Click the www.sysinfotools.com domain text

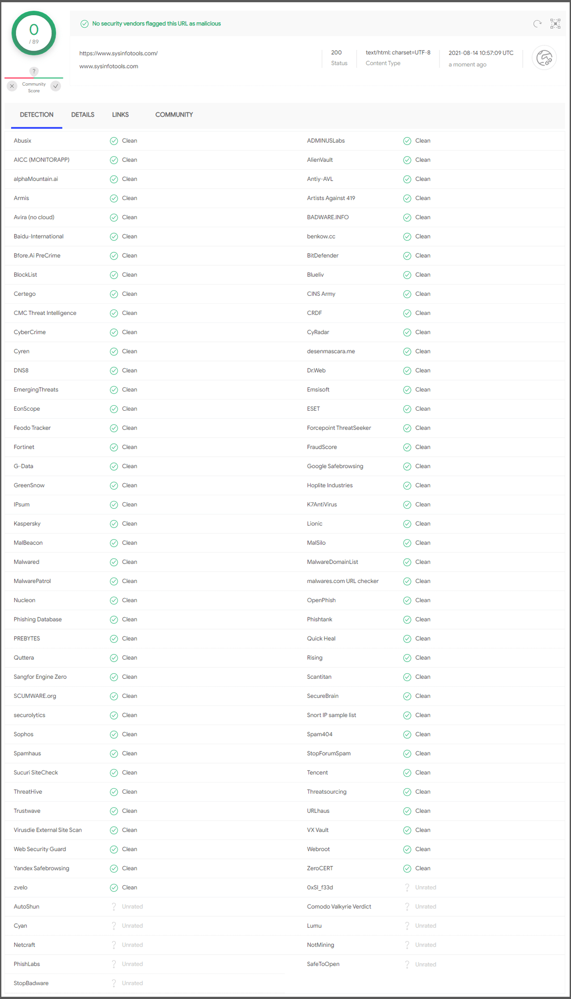coord(109,66)
